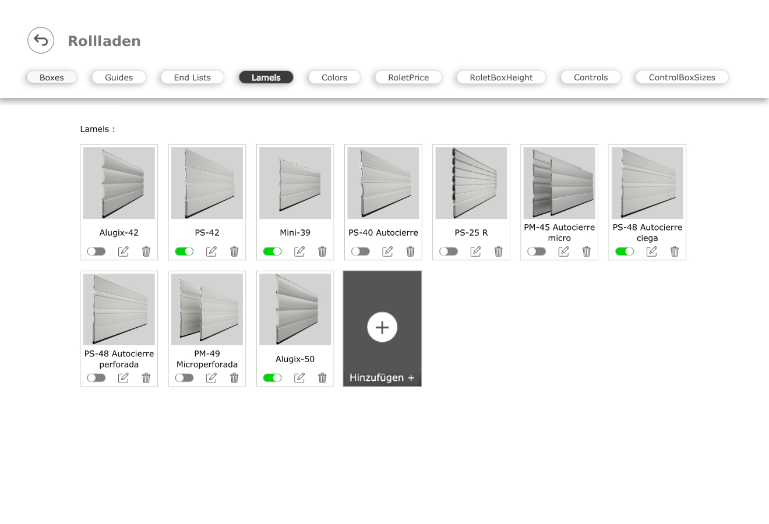Delete the PS-48 Autocierre ciega lamel
The image size is (769, 524).
[674, 252]
